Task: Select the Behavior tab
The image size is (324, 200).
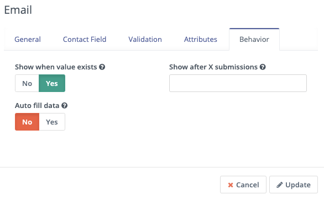Action: tap(254, 39)
